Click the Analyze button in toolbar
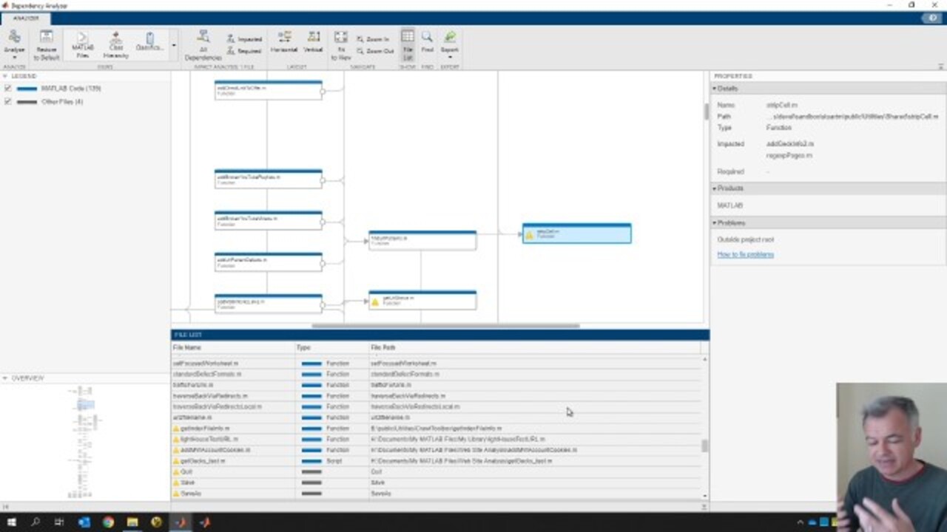Screen dimensions: 947x532 (14, 43)
